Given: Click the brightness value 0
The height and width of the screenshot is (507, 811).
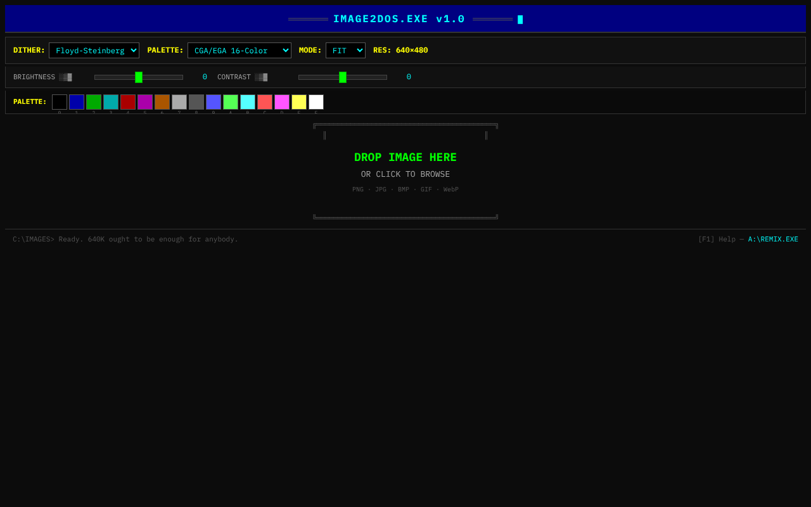Looking at the screenshot, I should pos(205,77).
